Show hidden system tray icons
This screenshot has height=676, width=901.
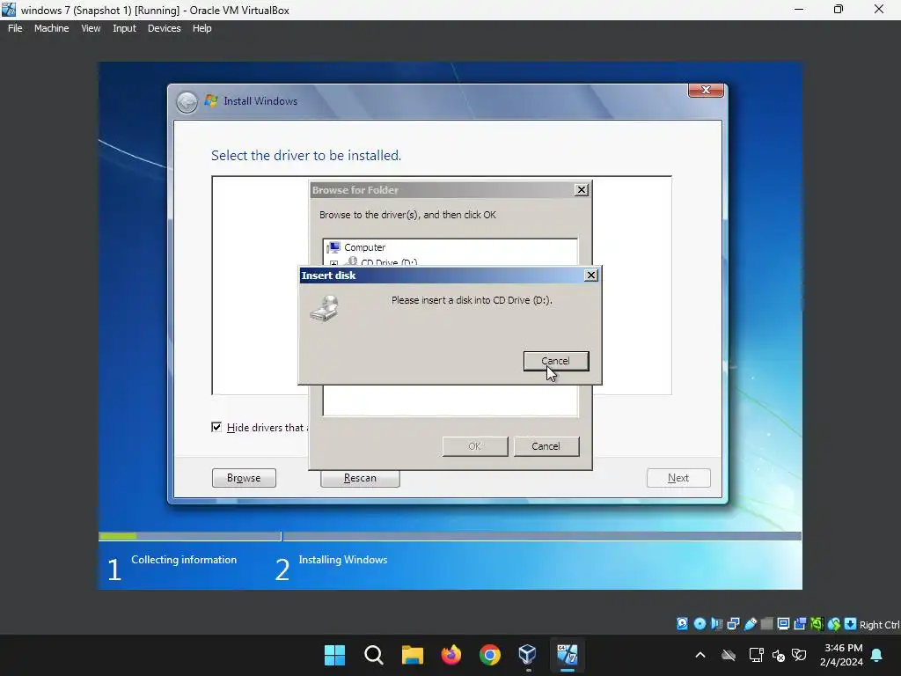coord(700,655)
